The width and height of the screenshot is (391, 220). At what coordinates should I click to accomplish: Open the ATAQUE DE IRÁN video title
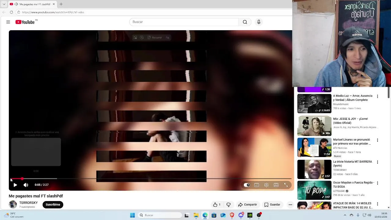(x=353, y=205)
